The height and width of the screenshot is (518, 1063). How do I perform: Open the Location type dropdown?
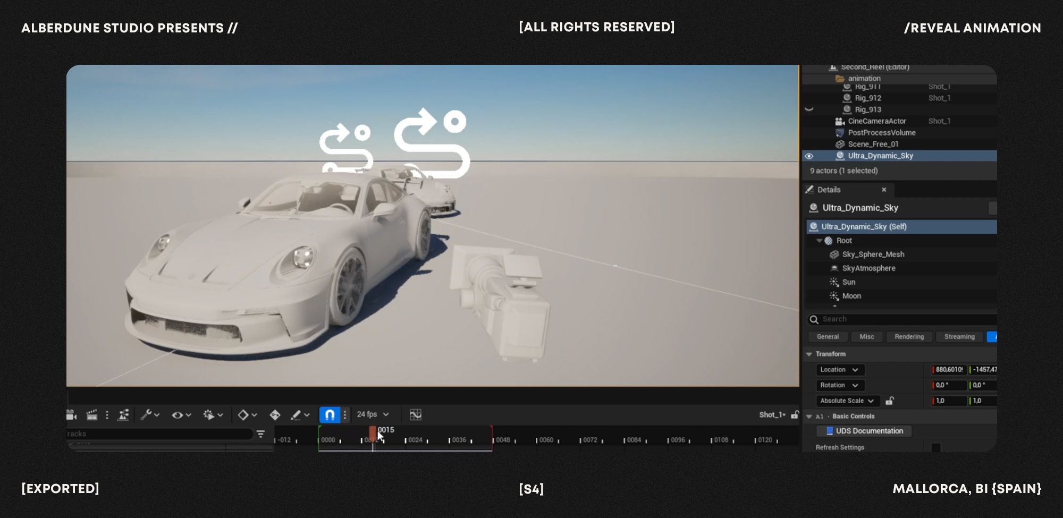tap(840, 370)
